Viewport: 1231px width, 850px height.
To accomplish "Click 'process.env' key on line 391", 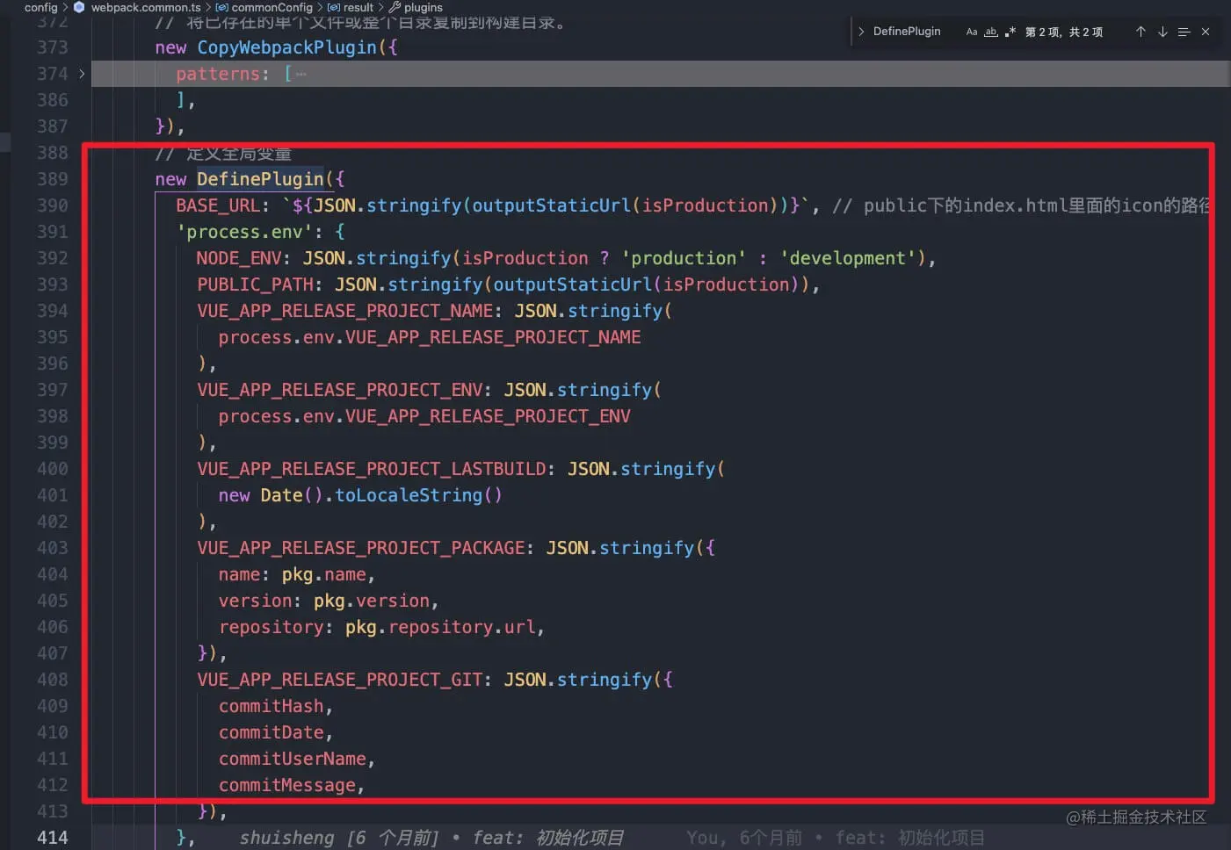I will [244, 232].
